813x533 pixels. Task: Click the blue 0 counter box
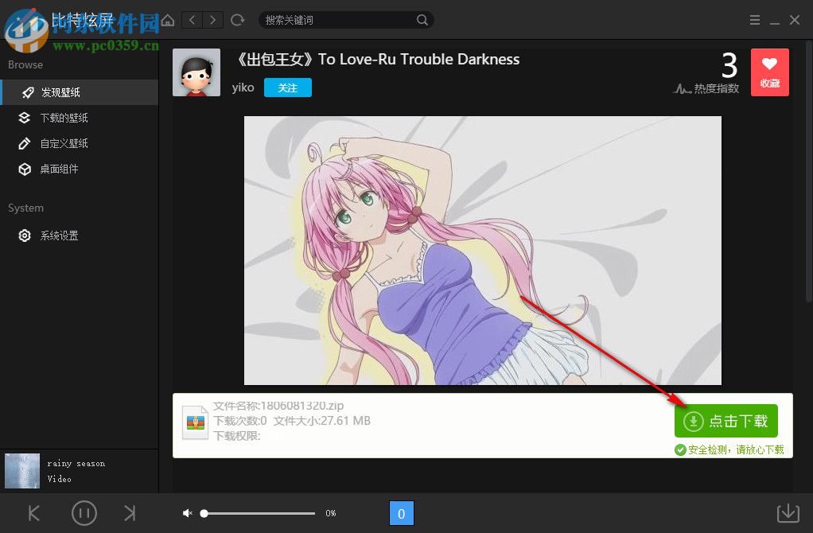[x=401, y=513]
